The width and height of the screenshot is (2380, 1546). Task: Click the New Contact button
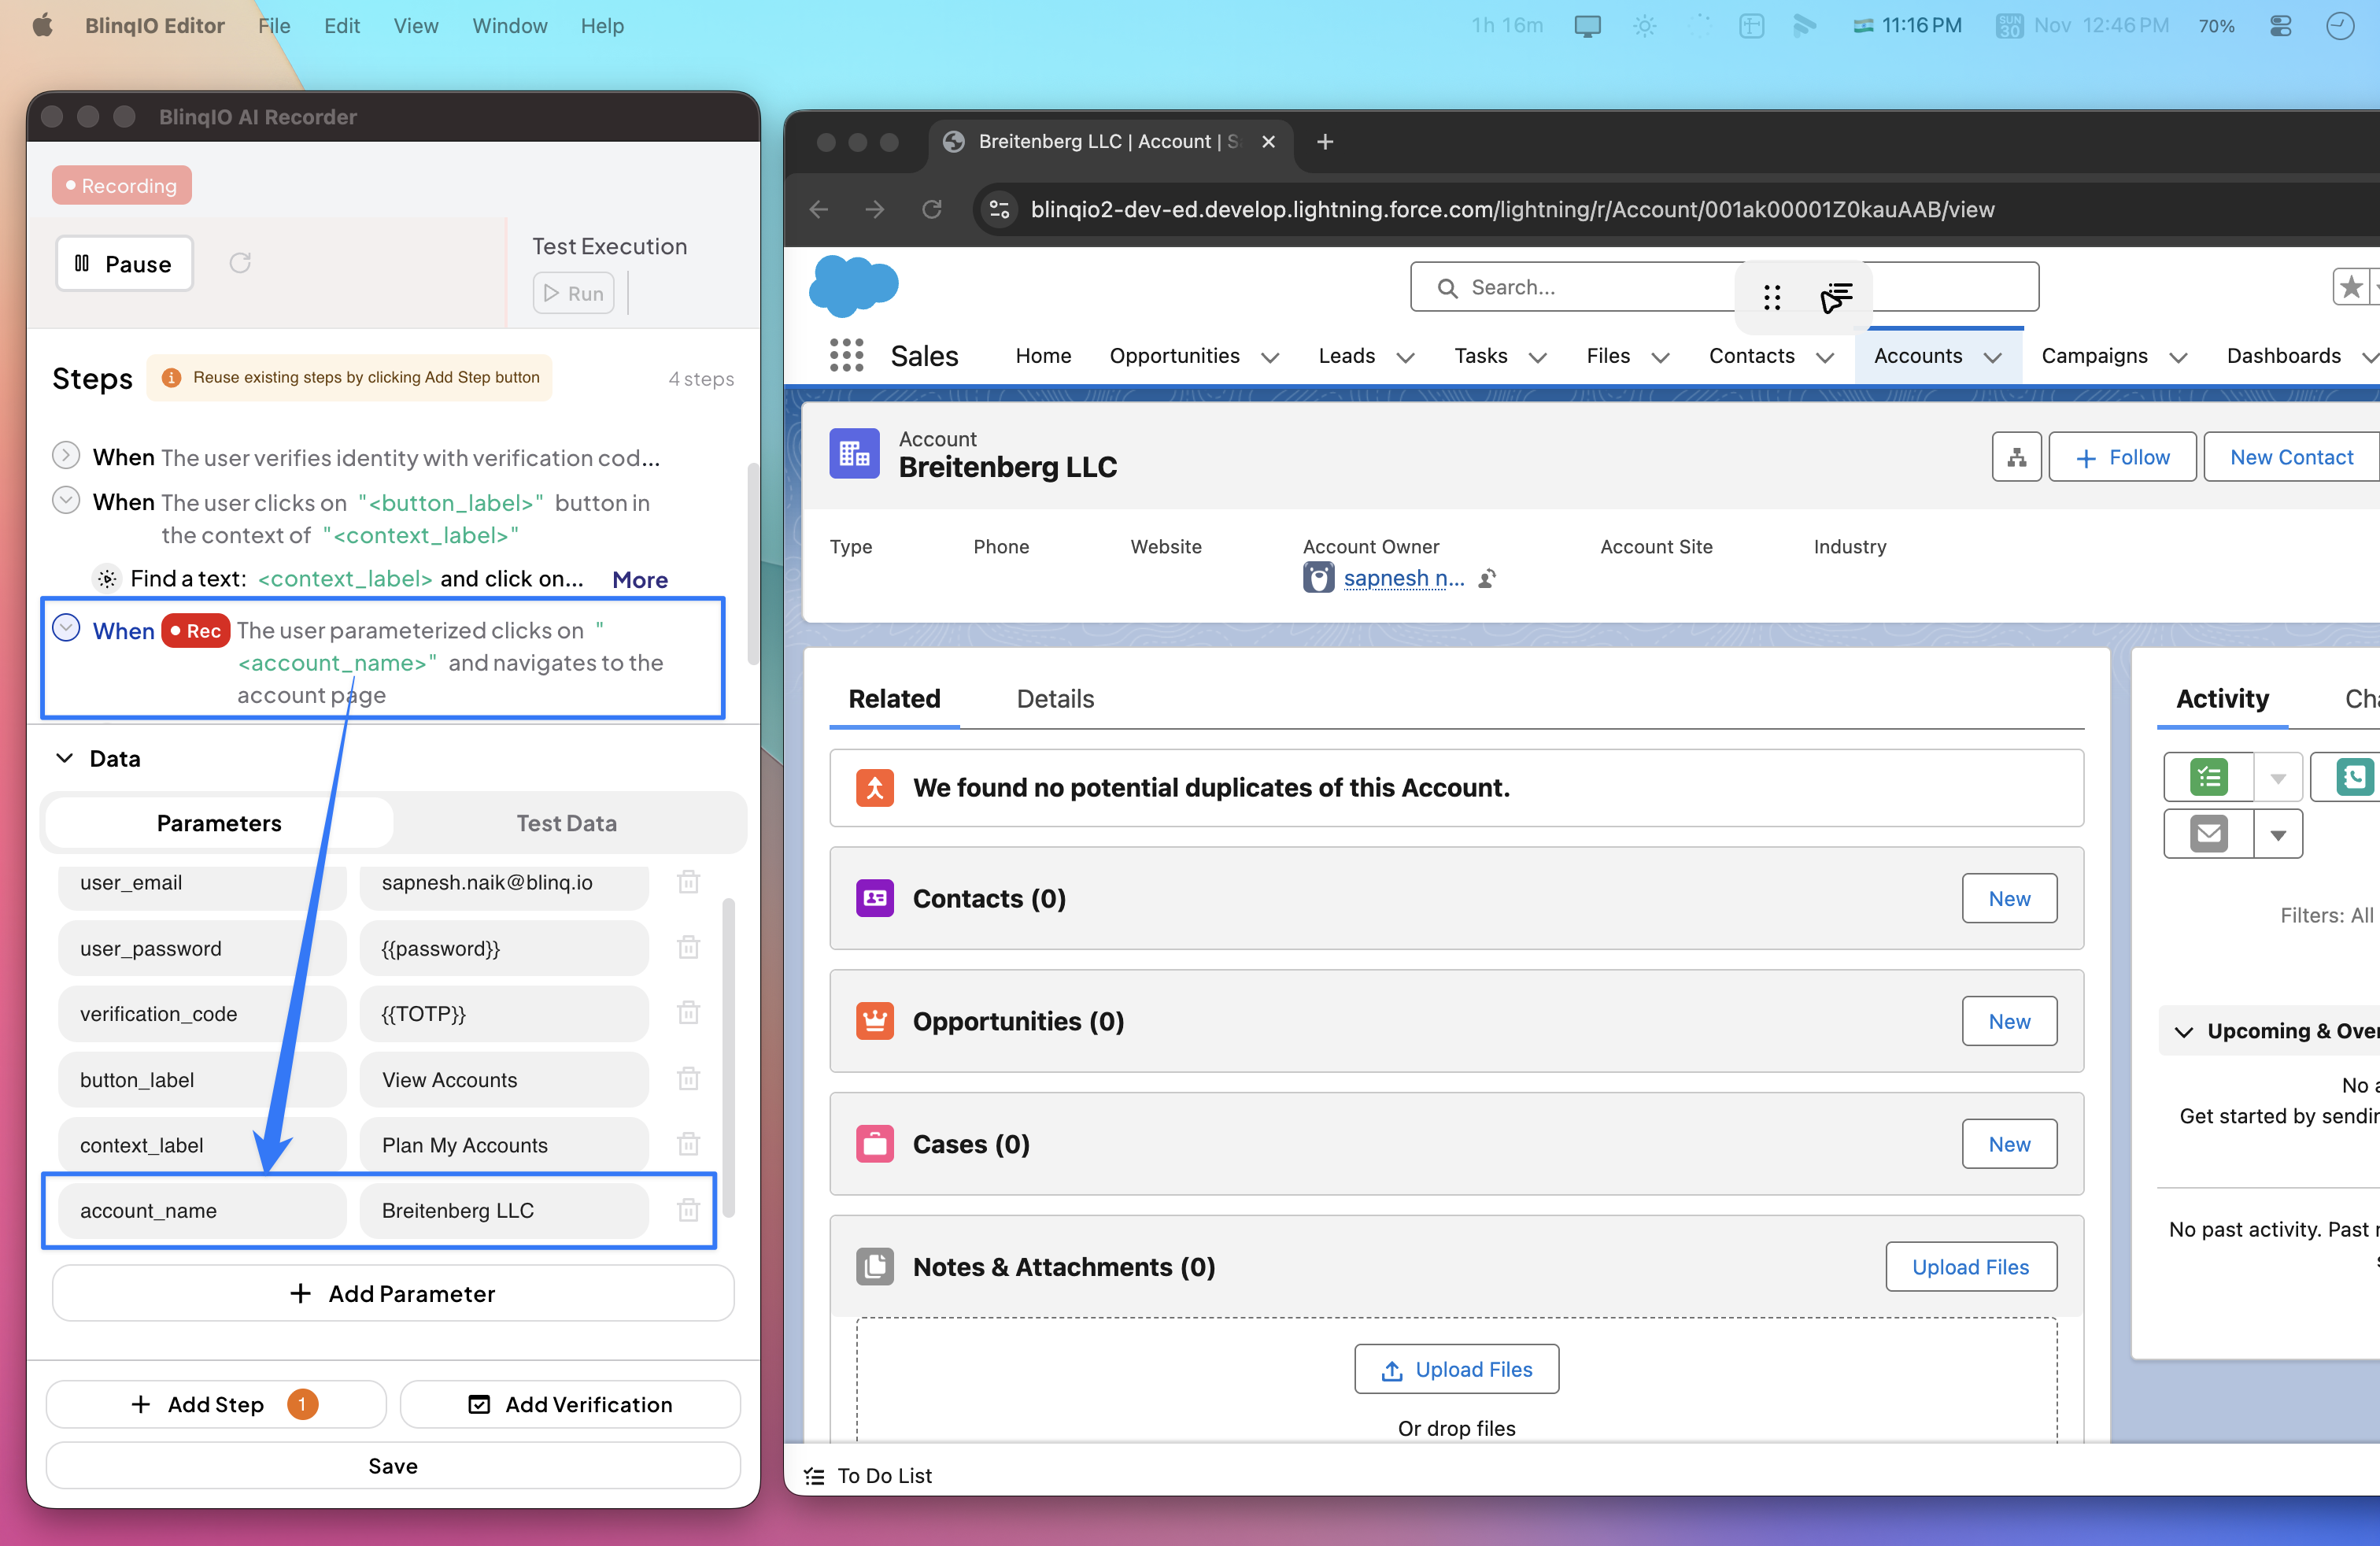[x=2290, y=457]
